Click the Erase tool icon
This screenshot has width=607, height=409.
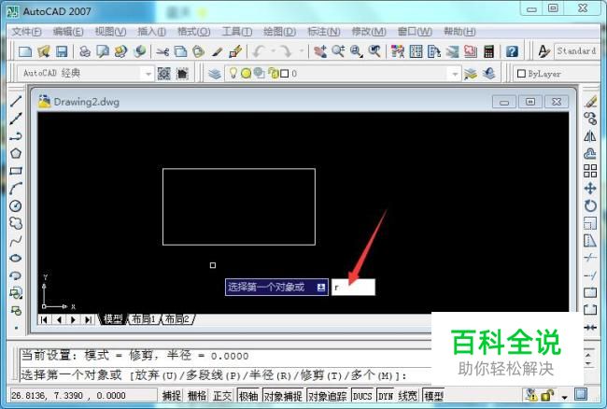(x=590, y=102)
